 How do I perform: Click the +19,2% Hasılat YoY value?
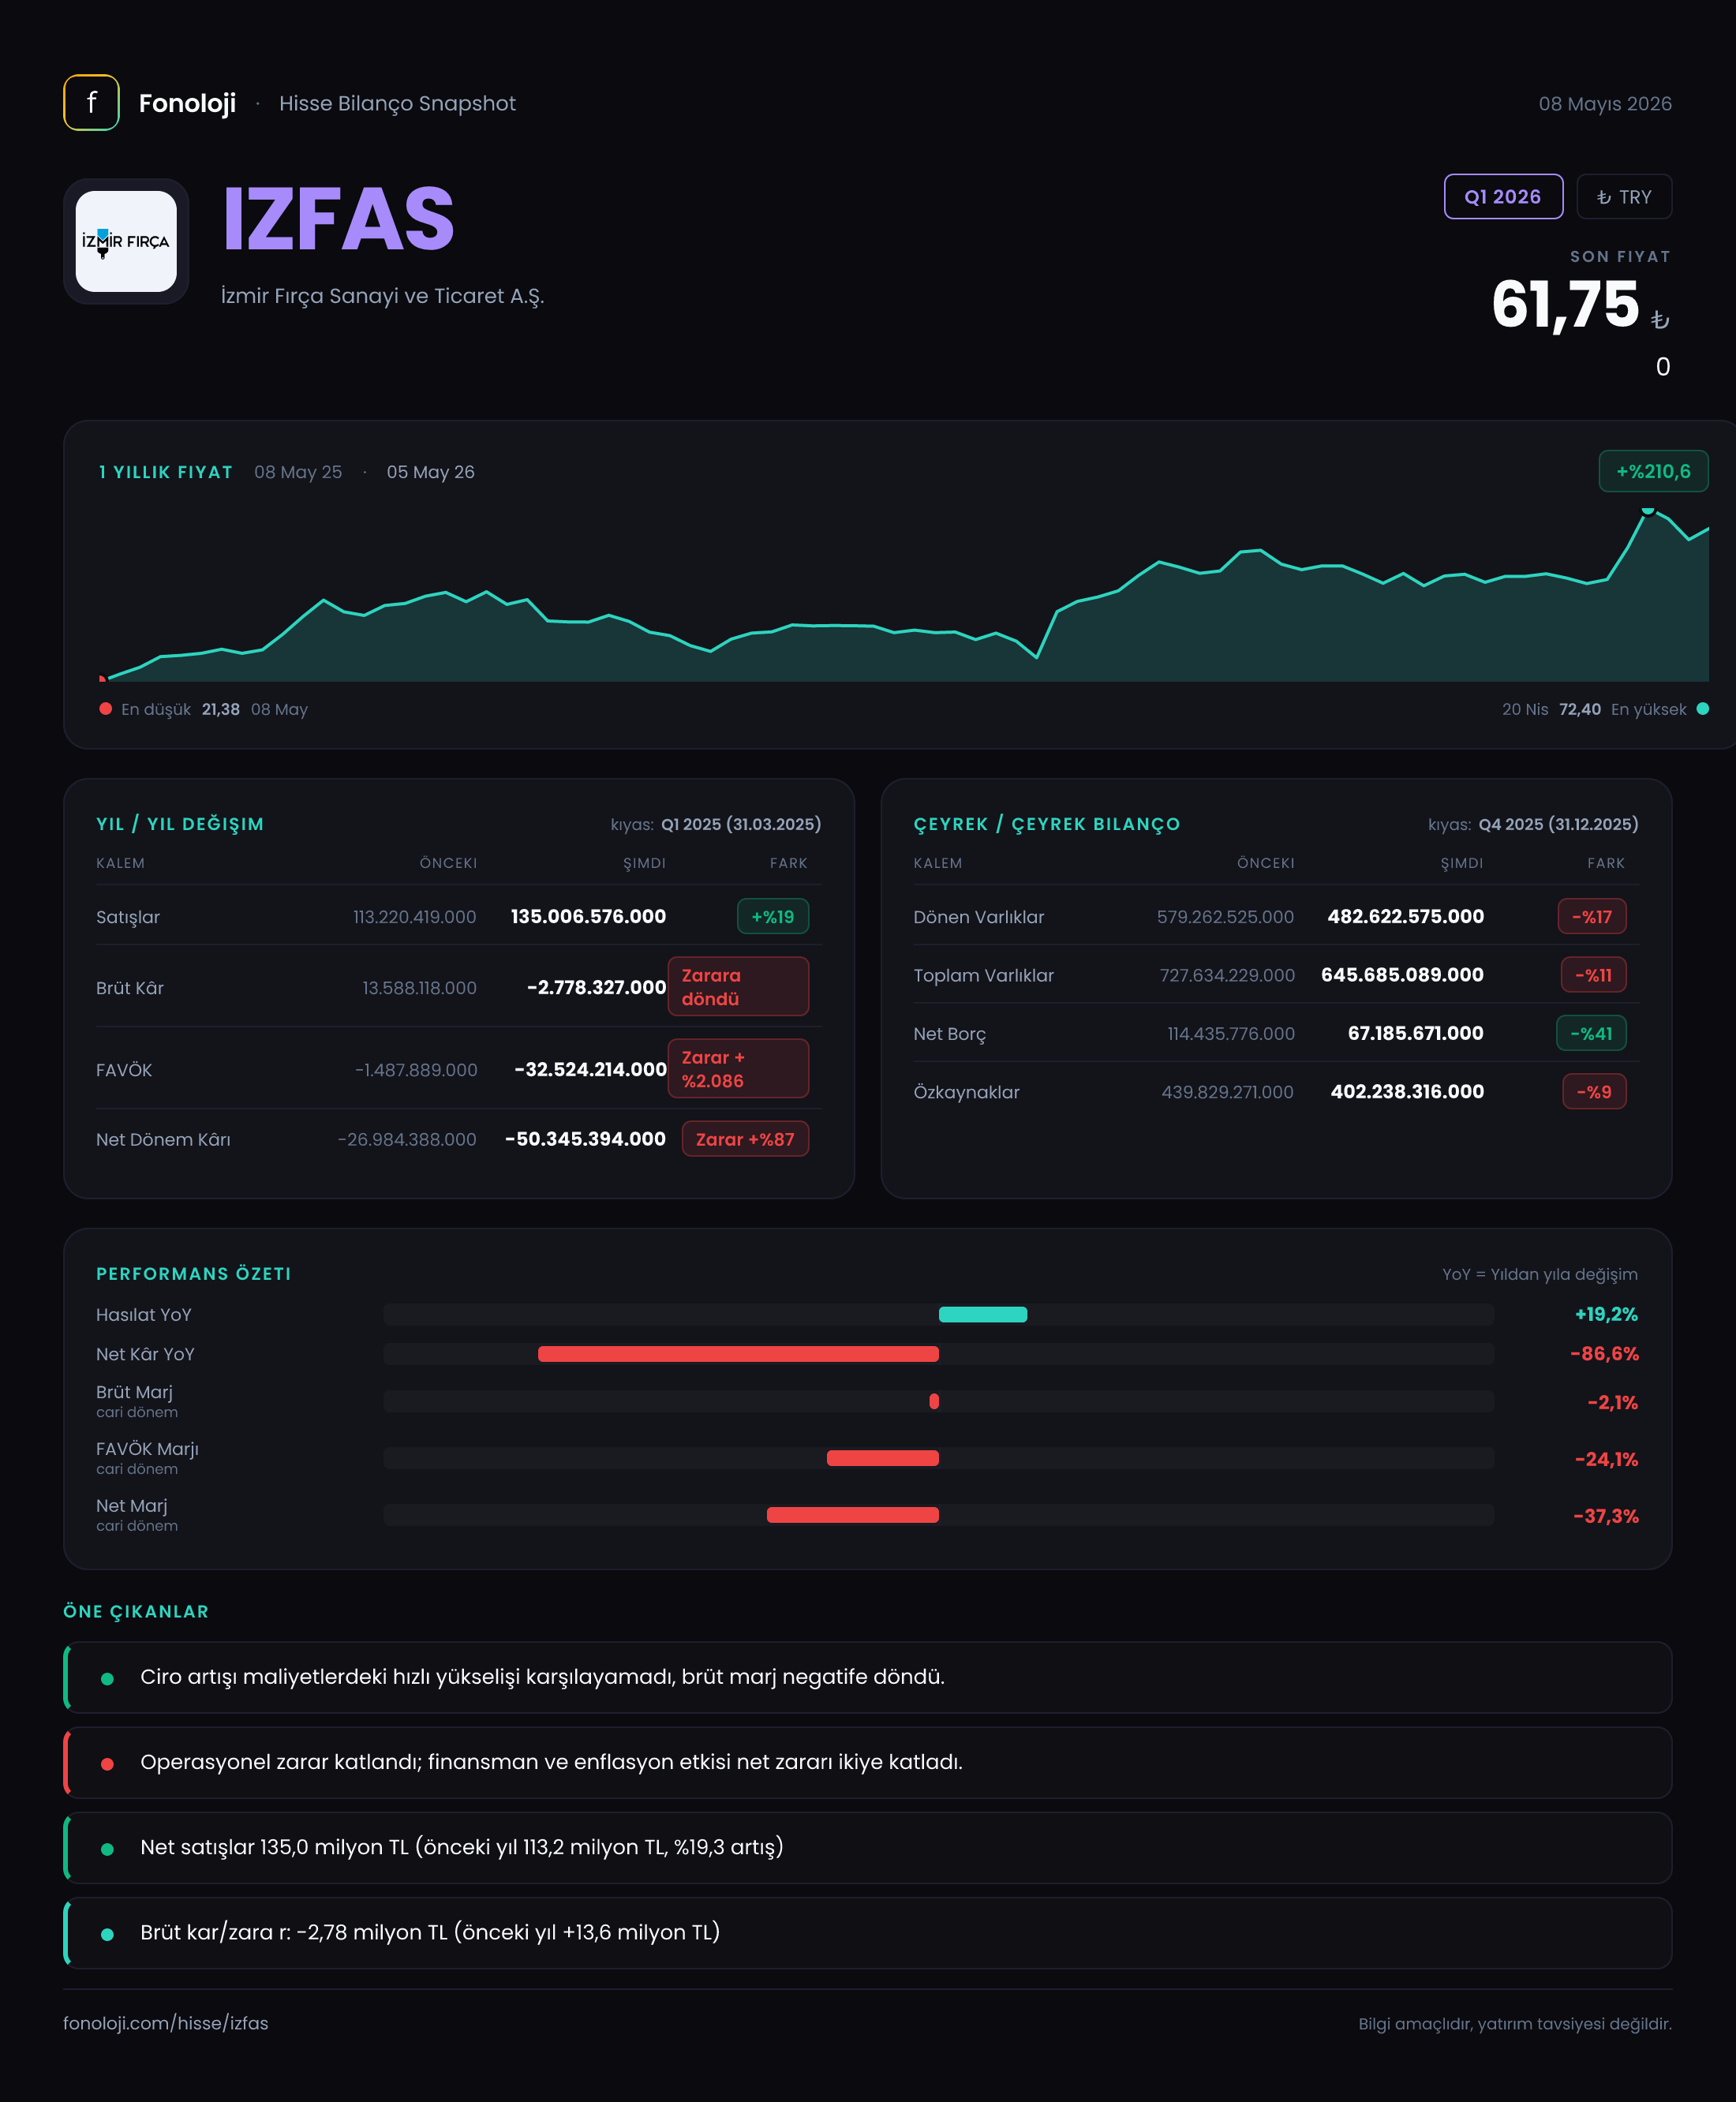[x=1606, y=1314]
